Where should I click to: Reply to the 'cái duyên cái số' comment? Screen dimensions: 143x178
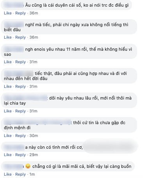pyautogui.click(x=20, y=13)
